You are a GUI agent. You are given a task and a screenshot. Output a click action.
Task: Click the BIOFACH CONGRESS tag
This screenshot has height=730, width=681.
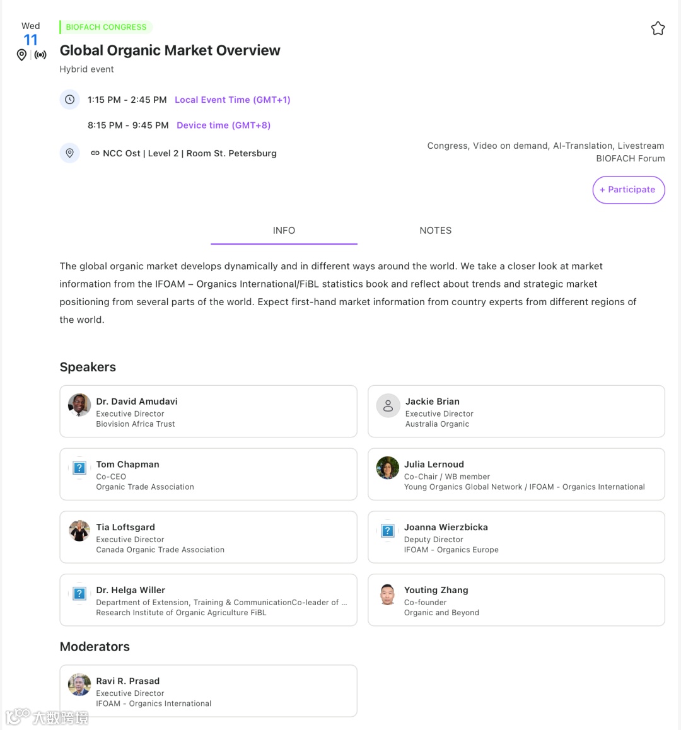106,27
